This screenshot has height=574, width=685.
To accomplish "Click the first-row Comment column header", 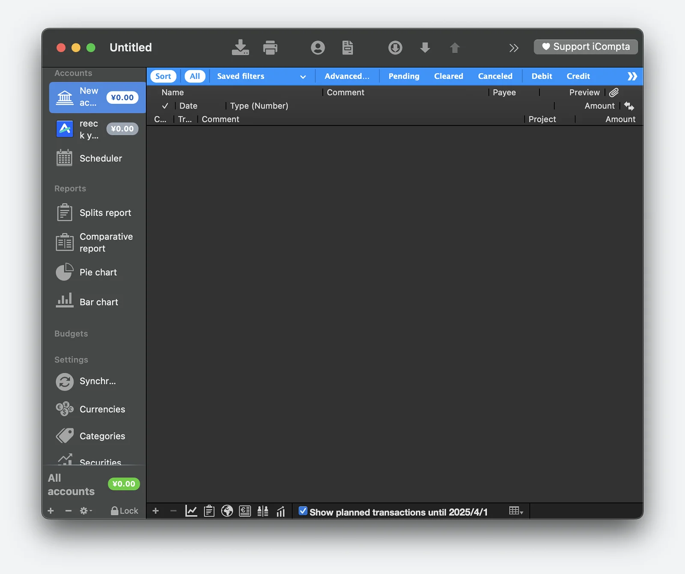I will 345,92.
